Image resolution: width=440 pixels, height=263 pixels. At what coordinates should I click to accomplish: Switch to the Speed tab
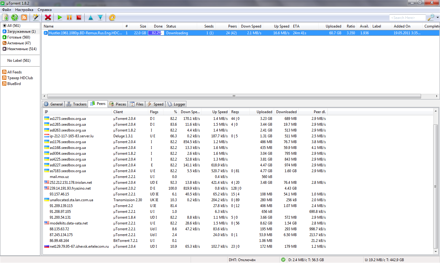(x=155, y=104)
